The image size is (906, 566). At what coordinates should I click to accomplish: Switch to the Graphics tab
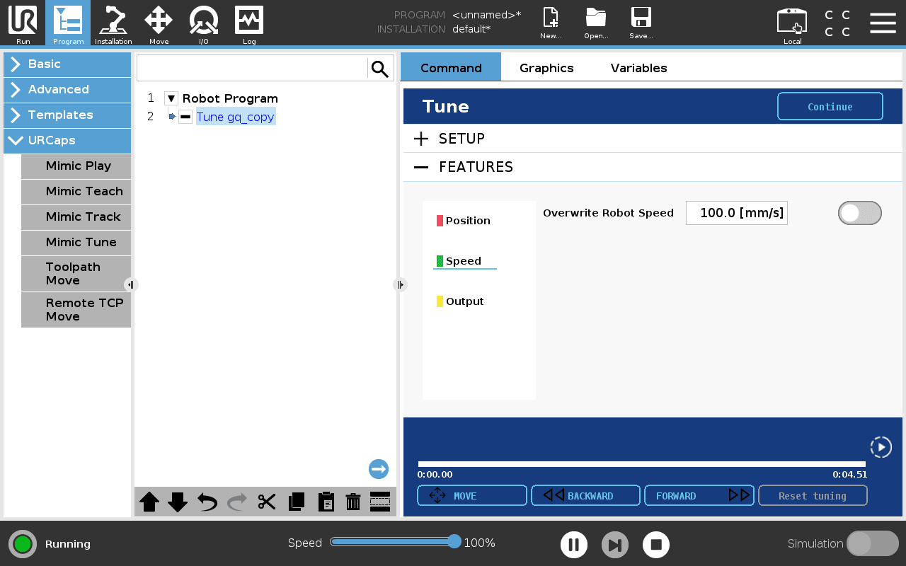546,68
